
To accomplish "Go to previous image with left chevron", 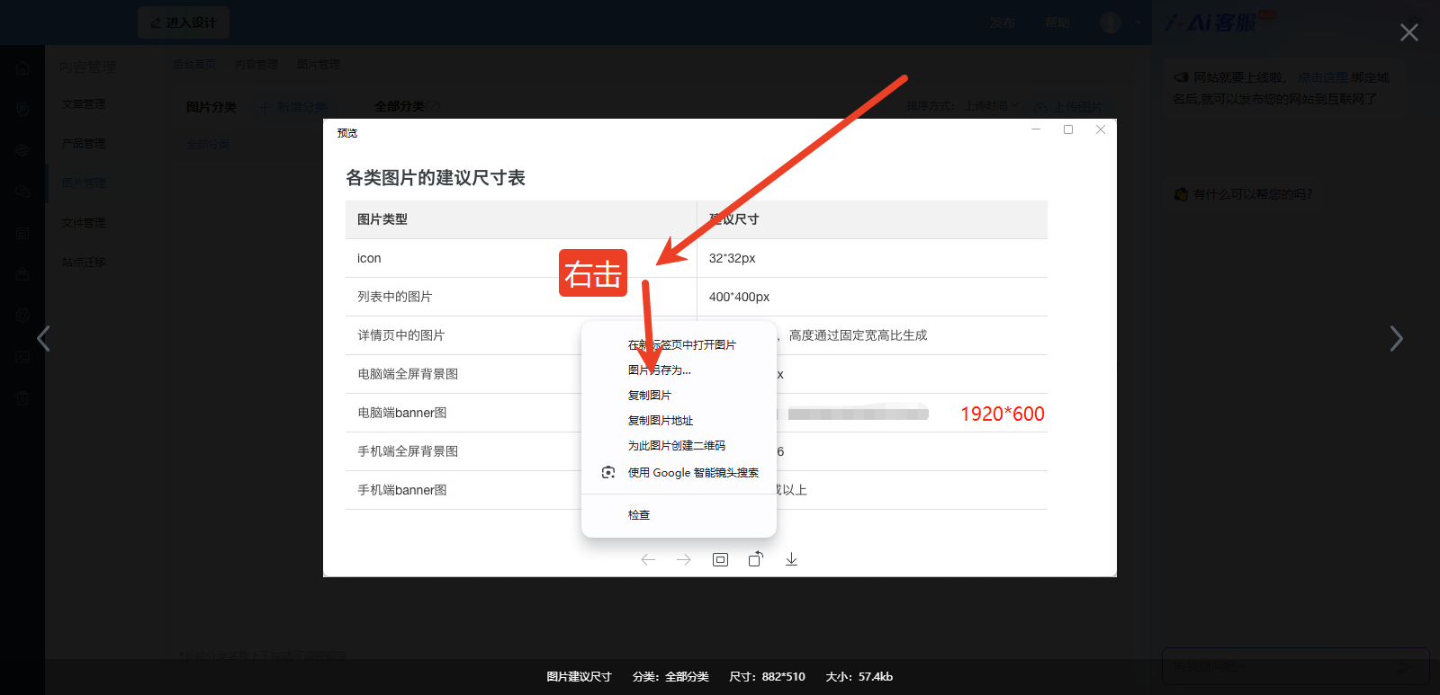I will pos(43,338).
